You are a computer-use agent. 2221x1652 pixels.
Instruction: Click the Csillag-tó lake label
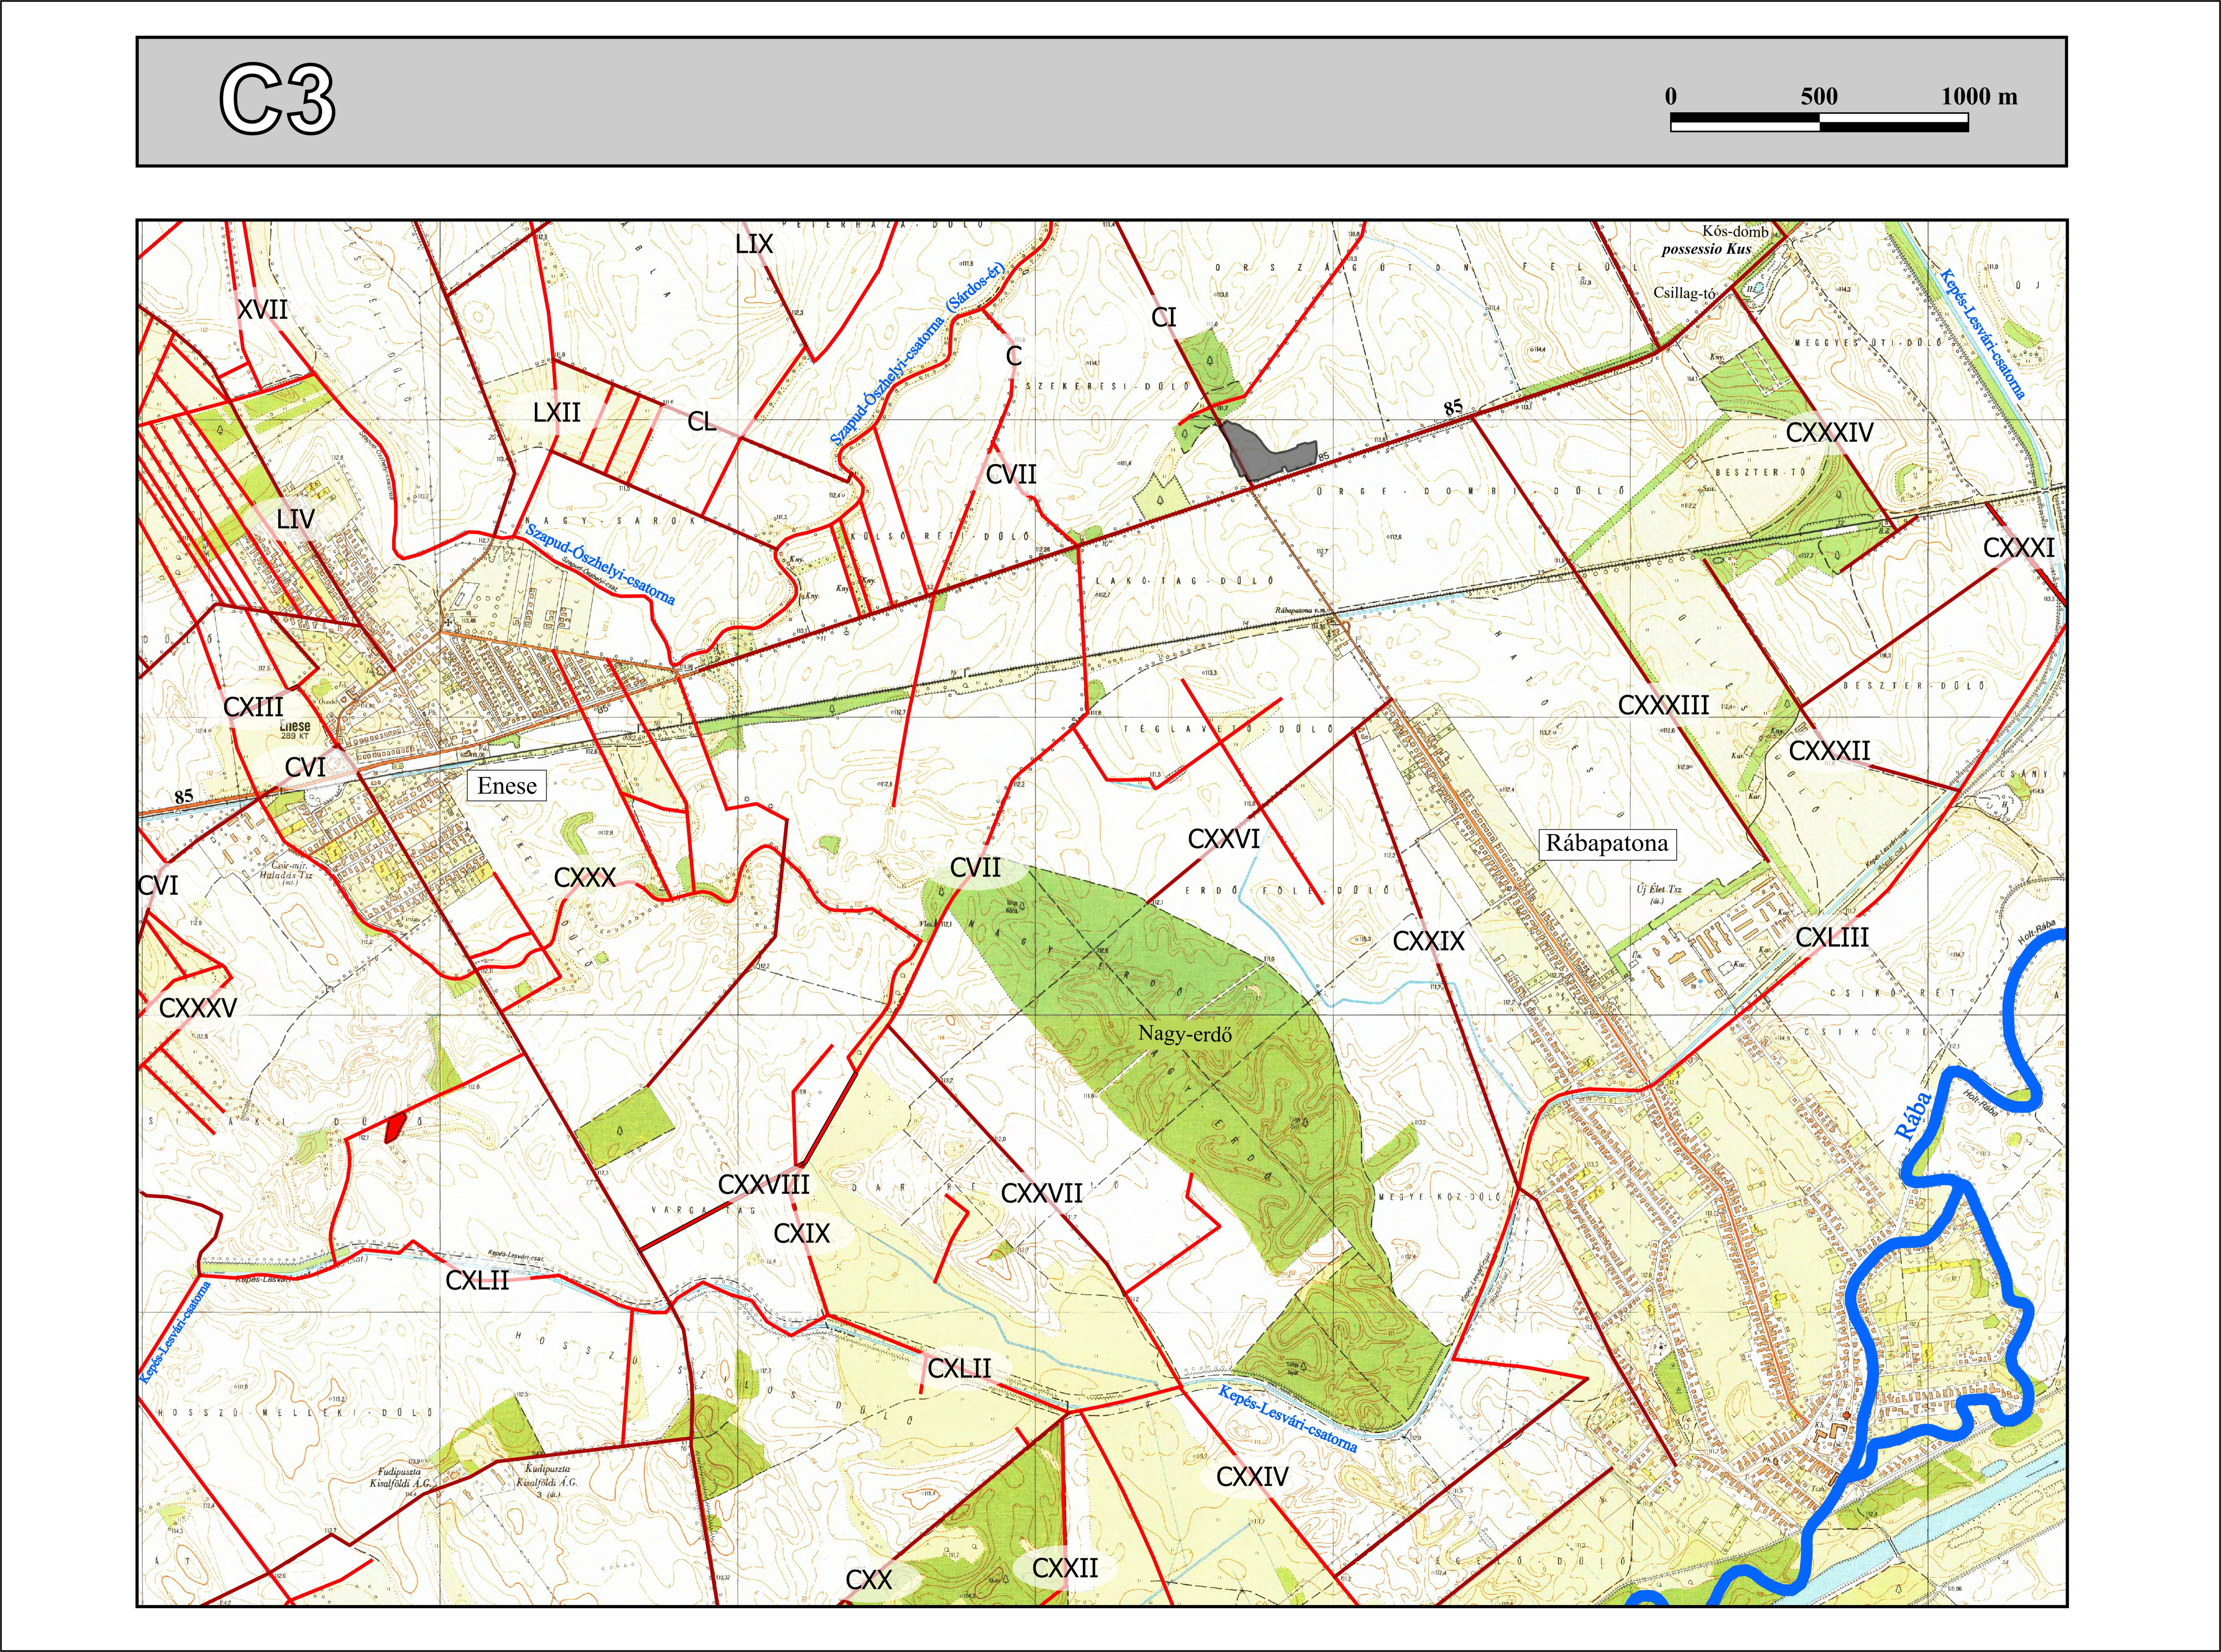[1684, 293]
